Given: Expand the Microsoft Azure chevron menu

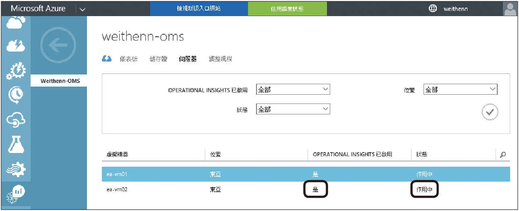Looking at the screenshot, I should [83, 9].
